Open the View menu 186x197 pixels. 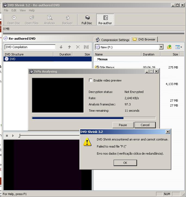(x=23, y=10)
